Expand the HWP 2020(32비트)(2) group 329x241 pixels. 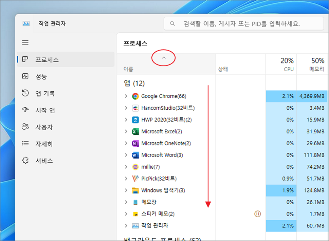[126, 120]
